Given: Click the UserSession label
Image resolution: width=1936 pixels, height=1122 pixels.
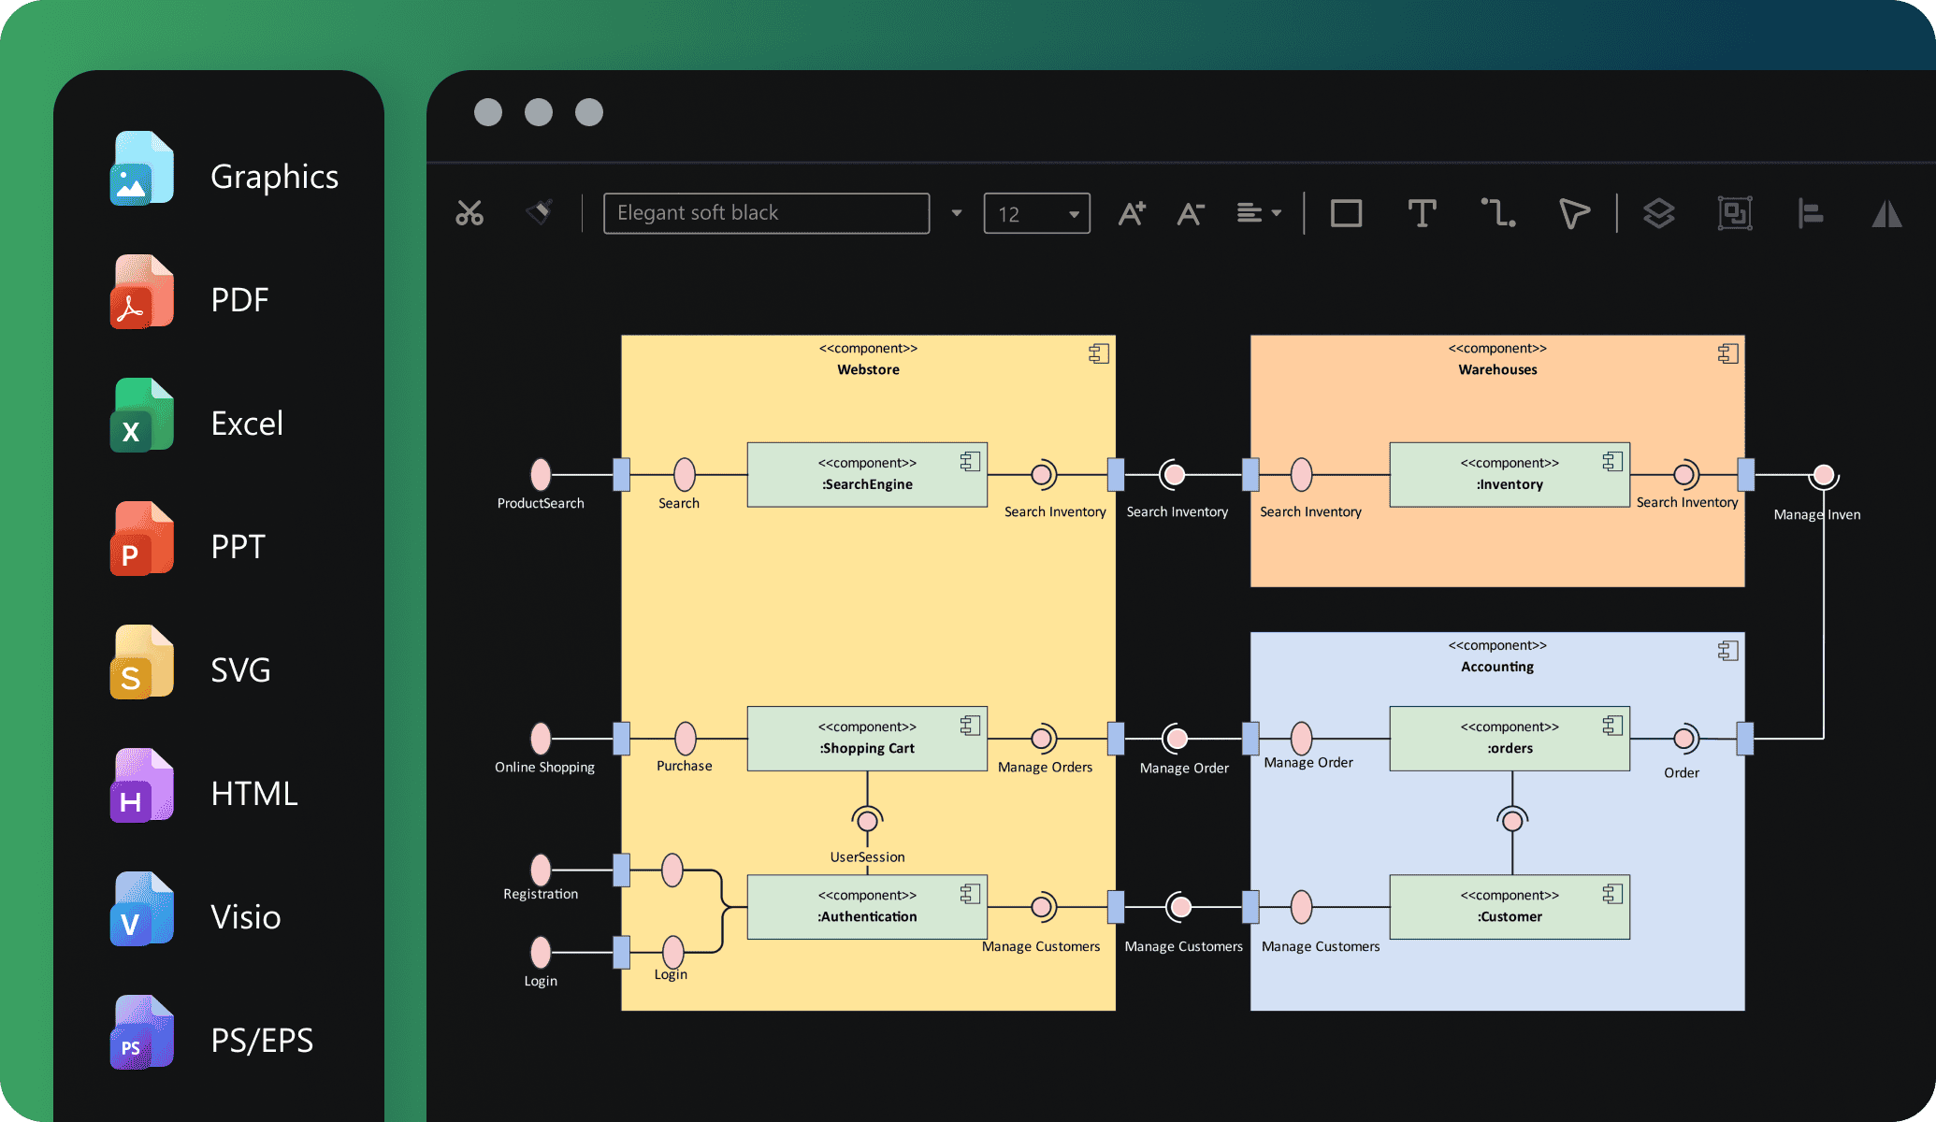Looking at the screenshot, I should point(867,856).
